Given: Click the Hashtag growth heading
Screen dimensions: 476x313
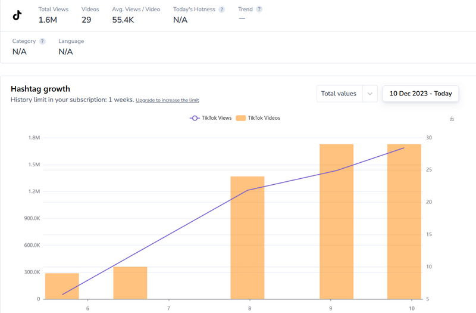Looking at the screenshot, I should [x=40, y=89].
